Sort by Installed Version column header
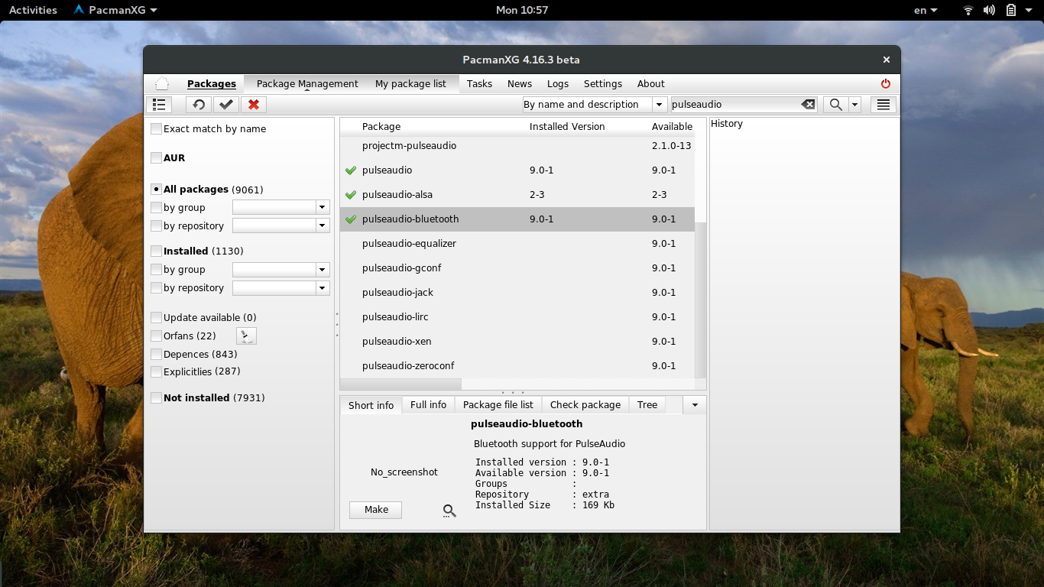Viewport: 1044px width, 587px height. [567, 127]
